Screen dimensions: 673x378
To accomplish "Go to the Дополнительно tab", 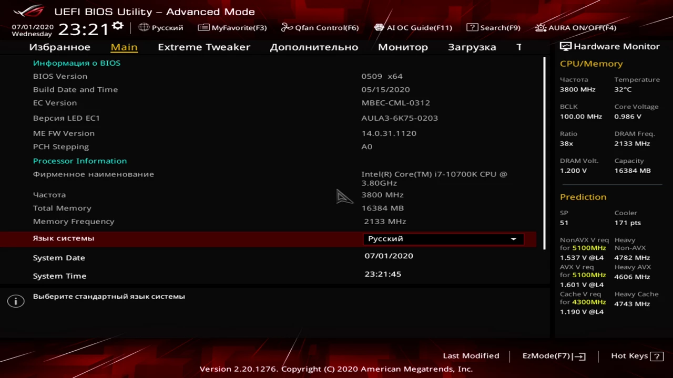I will (314, 47).
